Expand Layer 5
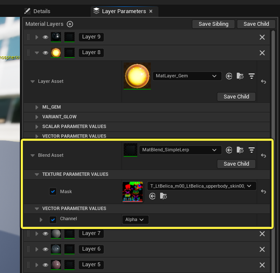This screenshot has width=280, height=273. 37,265
